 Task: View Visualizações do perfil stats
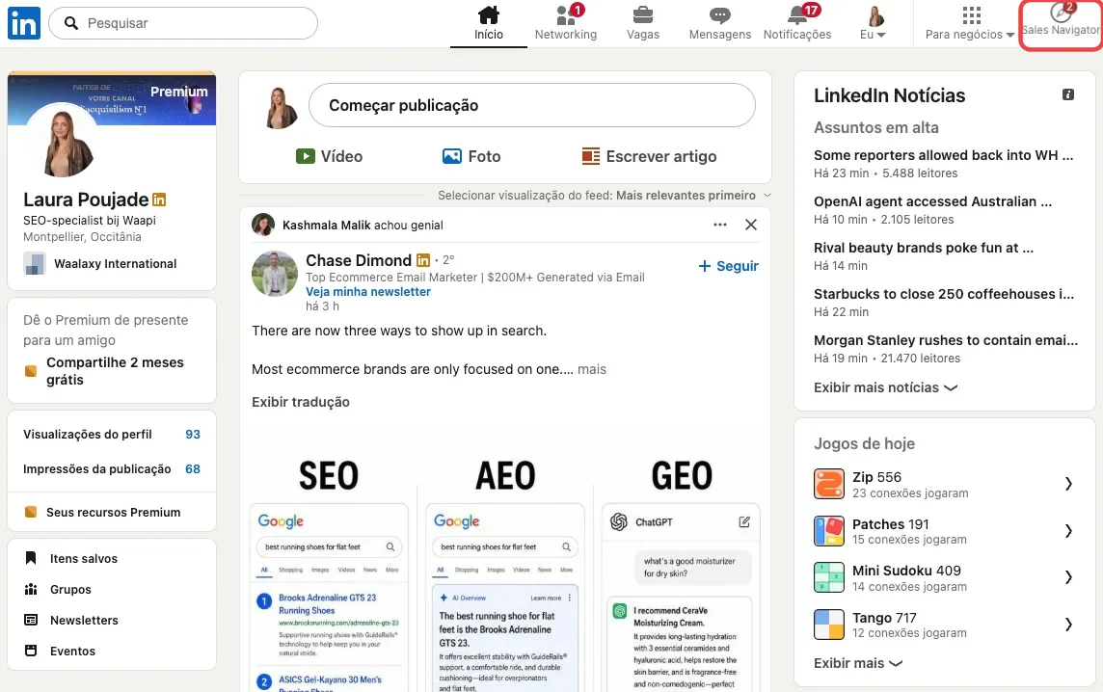tap(112, 435)
